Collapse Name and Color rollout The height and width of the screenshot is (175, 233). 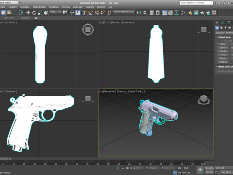(x=224, y=67)
